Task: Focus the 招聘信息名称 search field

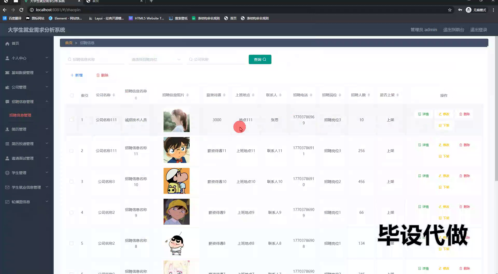Action: [95, 60]
